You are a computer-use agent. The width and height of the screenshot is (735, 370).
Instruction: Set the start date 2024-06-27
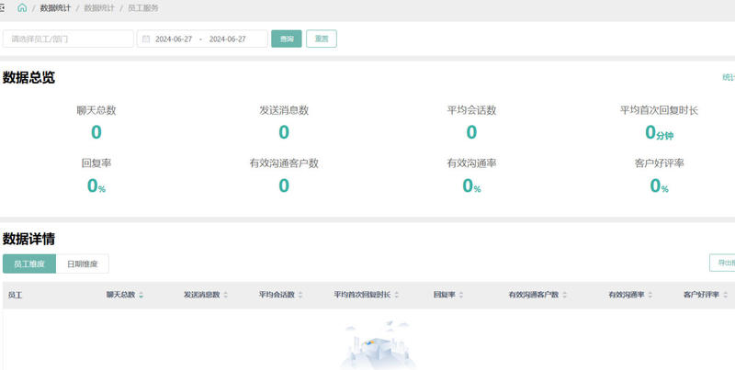174,39
